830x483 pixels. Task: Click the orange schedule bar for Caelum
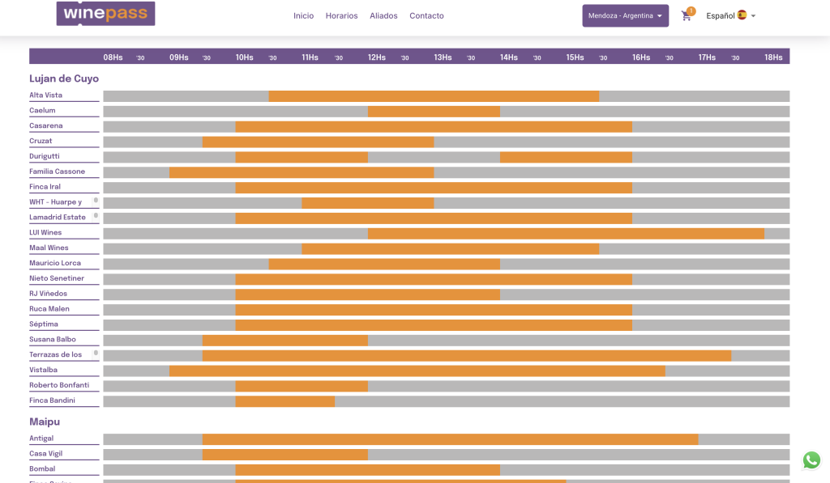[x=434, y=111]
